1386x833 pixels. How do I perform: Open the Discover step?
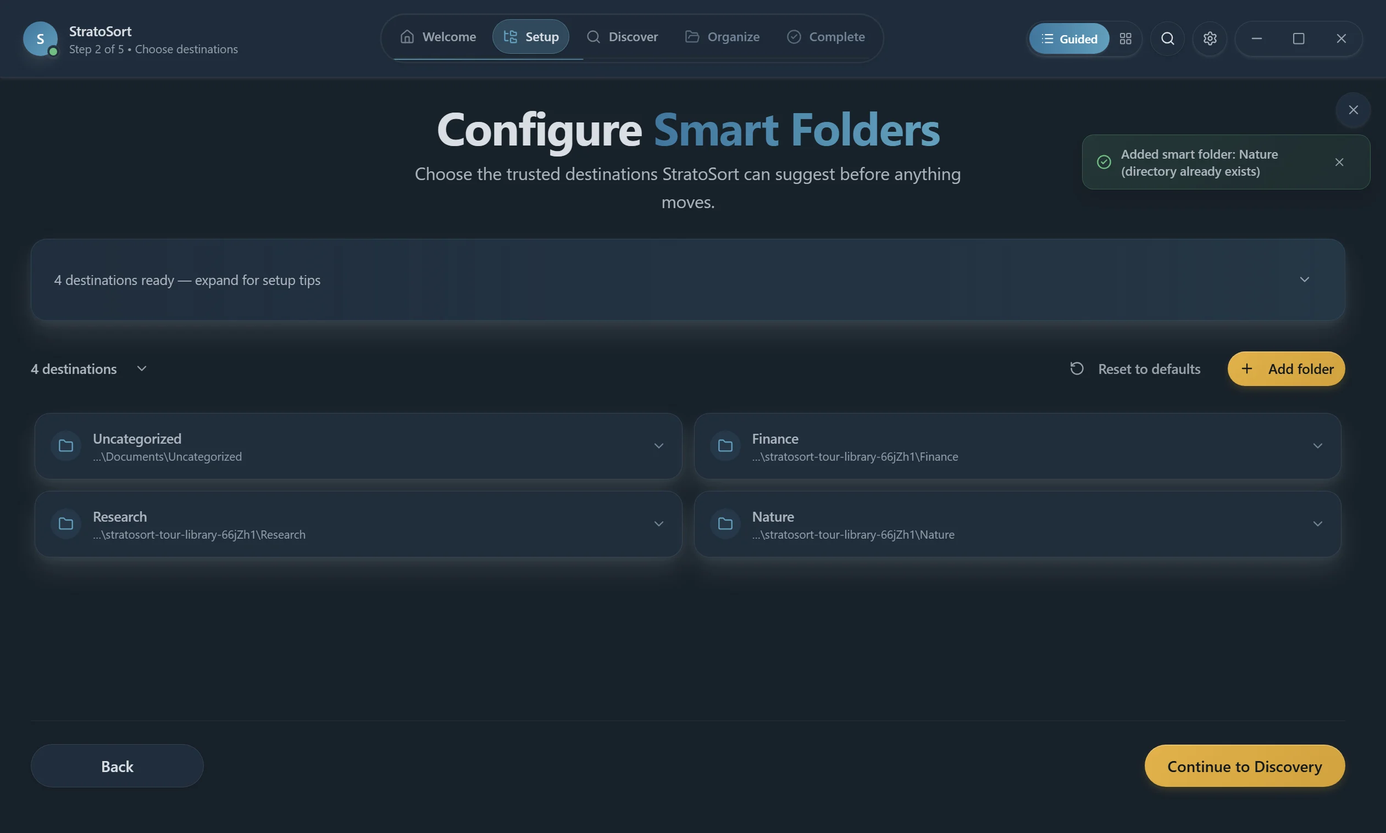point(622,37)
